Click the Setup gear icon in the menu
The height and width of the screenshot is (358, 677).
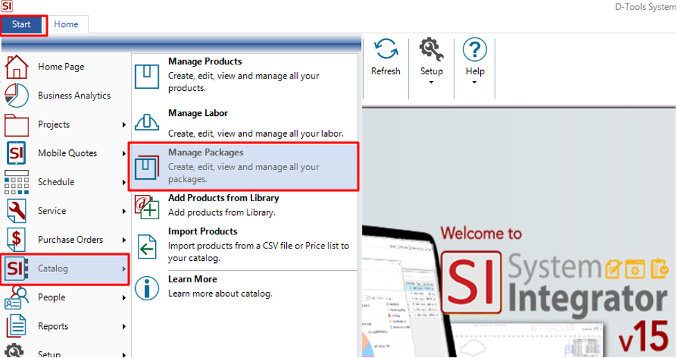tap(15, 350)
